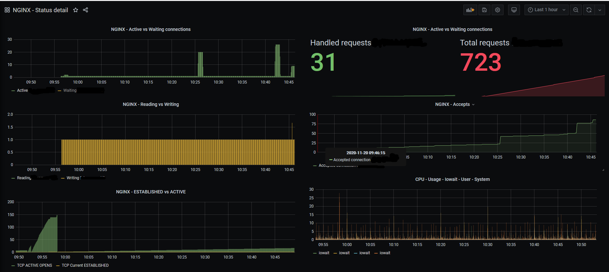Viewport: 609px width, 272px height.
Task: Open the NGINX - Reading vs Writing panel menu
Action: click(151, 104)
